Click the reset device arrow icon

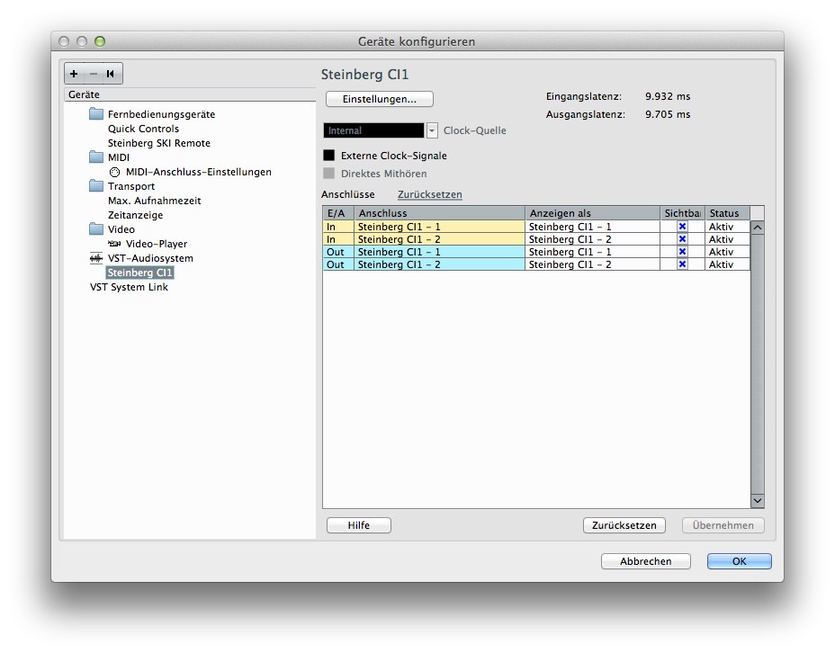(111, 74)
